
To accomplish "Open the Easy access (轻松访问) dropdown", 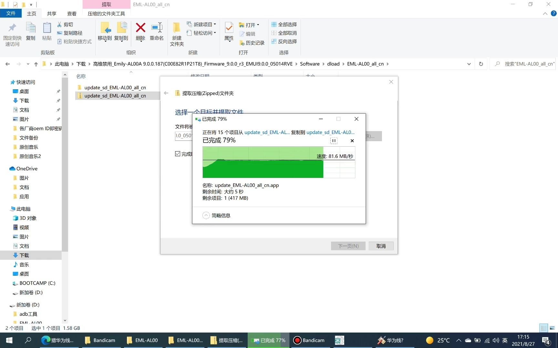I will click(201, 33).
